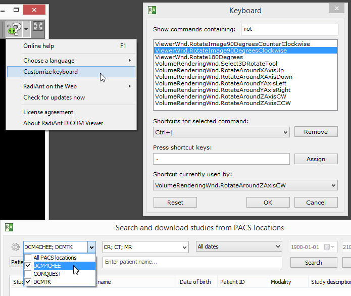Uncheck the DCM4CHEE checkbox

tap(28, 266)
